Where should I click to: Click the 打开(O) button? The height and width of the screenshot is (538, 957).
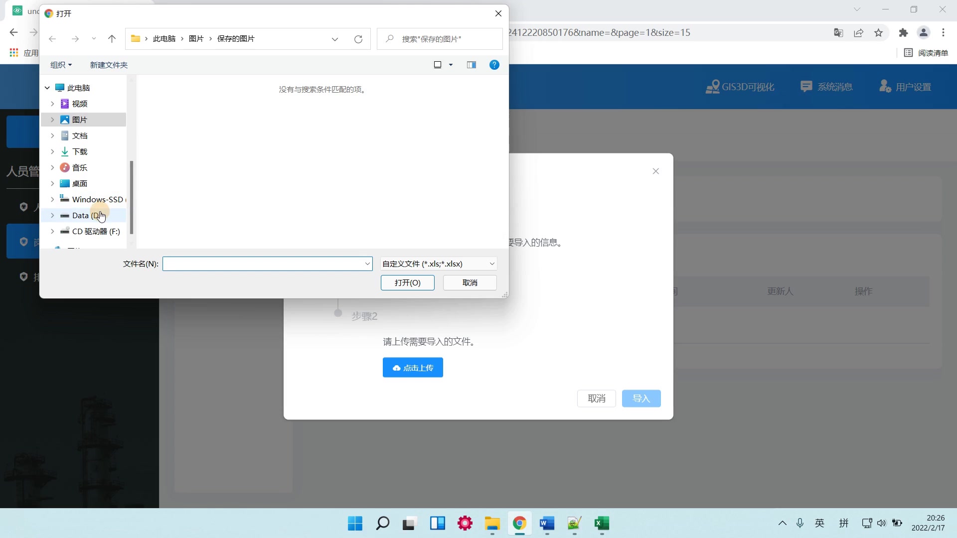408,282
